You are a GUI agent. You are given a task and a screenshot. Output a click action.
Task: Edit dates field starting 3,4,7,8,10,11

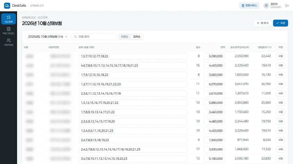coord(133,159)
